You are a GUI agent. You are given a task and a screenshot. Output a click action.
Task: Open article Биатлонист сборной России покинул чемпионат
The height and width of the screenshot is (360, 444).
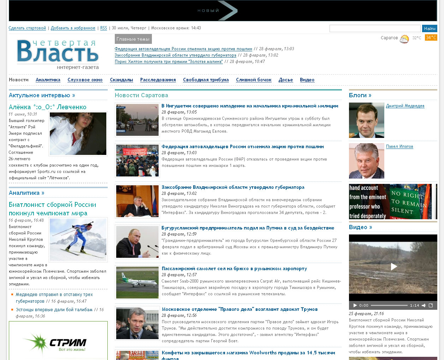click(53, 209)
